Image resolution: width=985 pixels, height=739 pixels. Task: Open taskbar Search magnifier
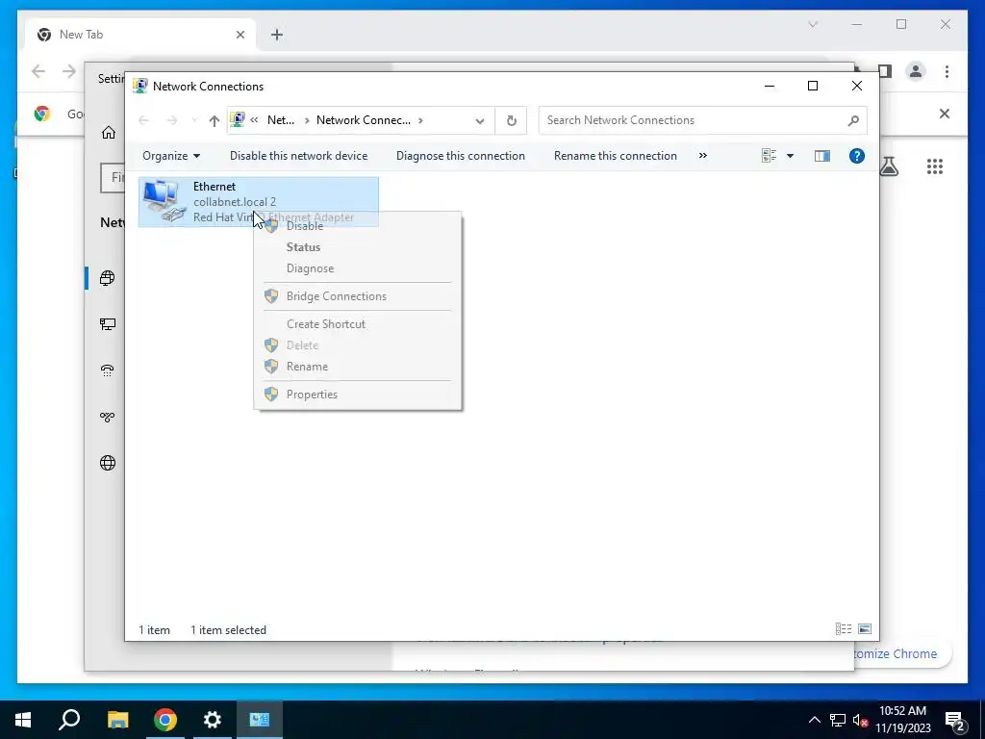(69, 720)
